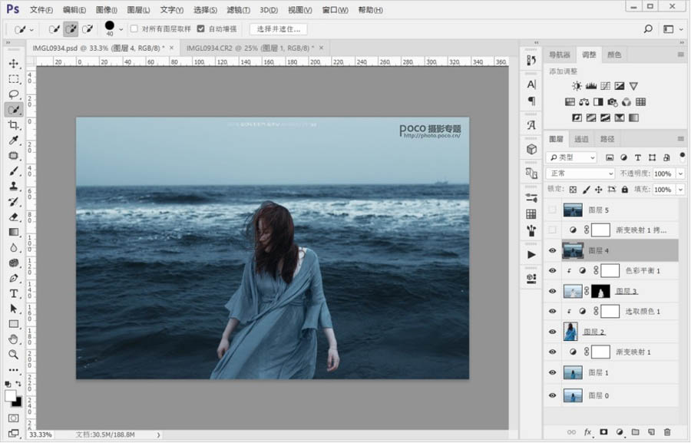This screenshot has height=443, width=691.
Task: Select the Horizontal Type tool
Action: pyautogui.click(x=14, y=293)
